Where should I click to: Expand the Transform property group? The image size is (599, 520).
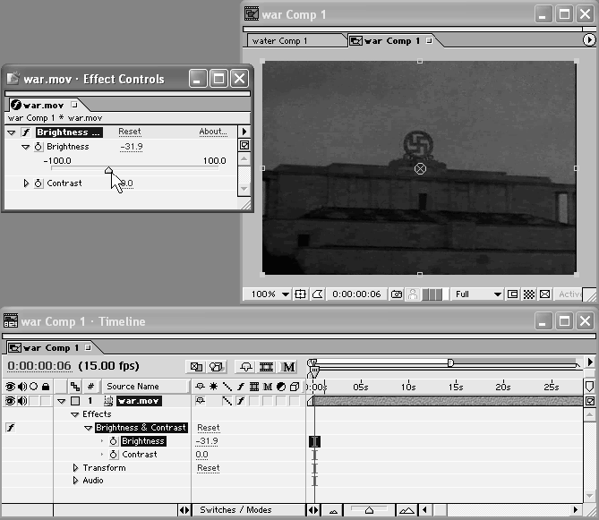click(75, 468)
